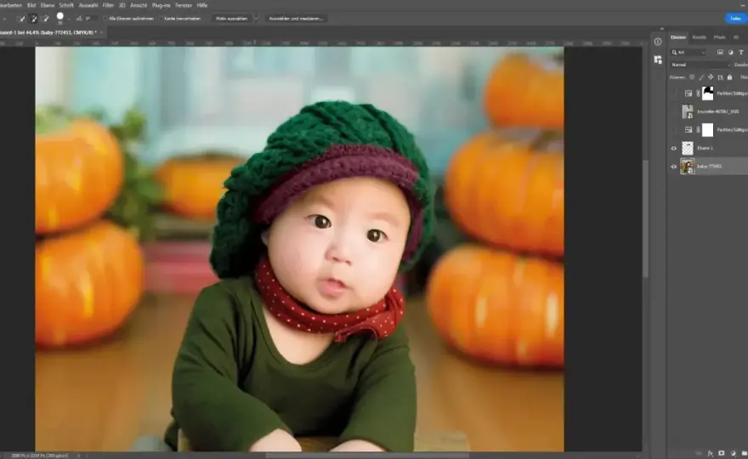Create new adjustment layer icon
This screenshot has width=748, height=459.
(x=733, y=453)
